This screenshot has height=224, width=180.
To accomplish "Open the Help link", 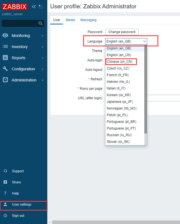I will [x=15, y=193].
